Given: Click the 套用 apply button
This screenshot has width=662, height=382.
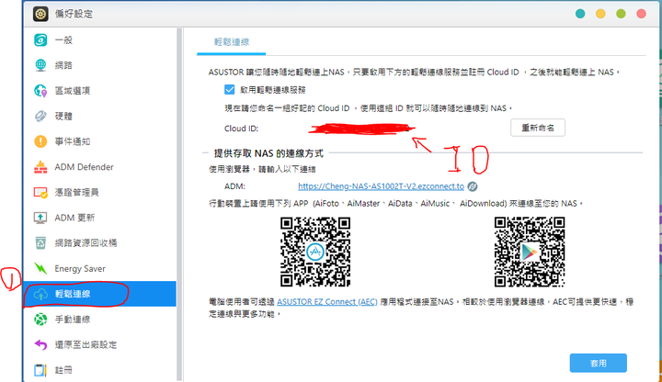Looking at the screenshot, I should 599,363.
